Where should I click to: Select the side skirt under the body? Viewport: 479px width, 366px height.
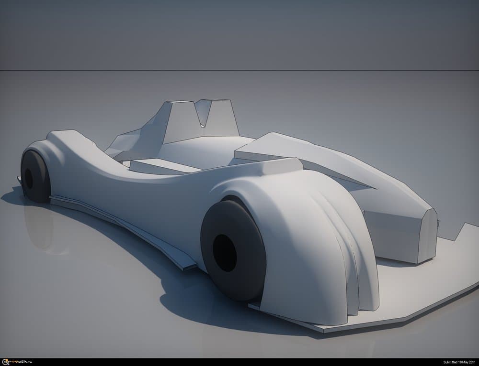(120, 225)
